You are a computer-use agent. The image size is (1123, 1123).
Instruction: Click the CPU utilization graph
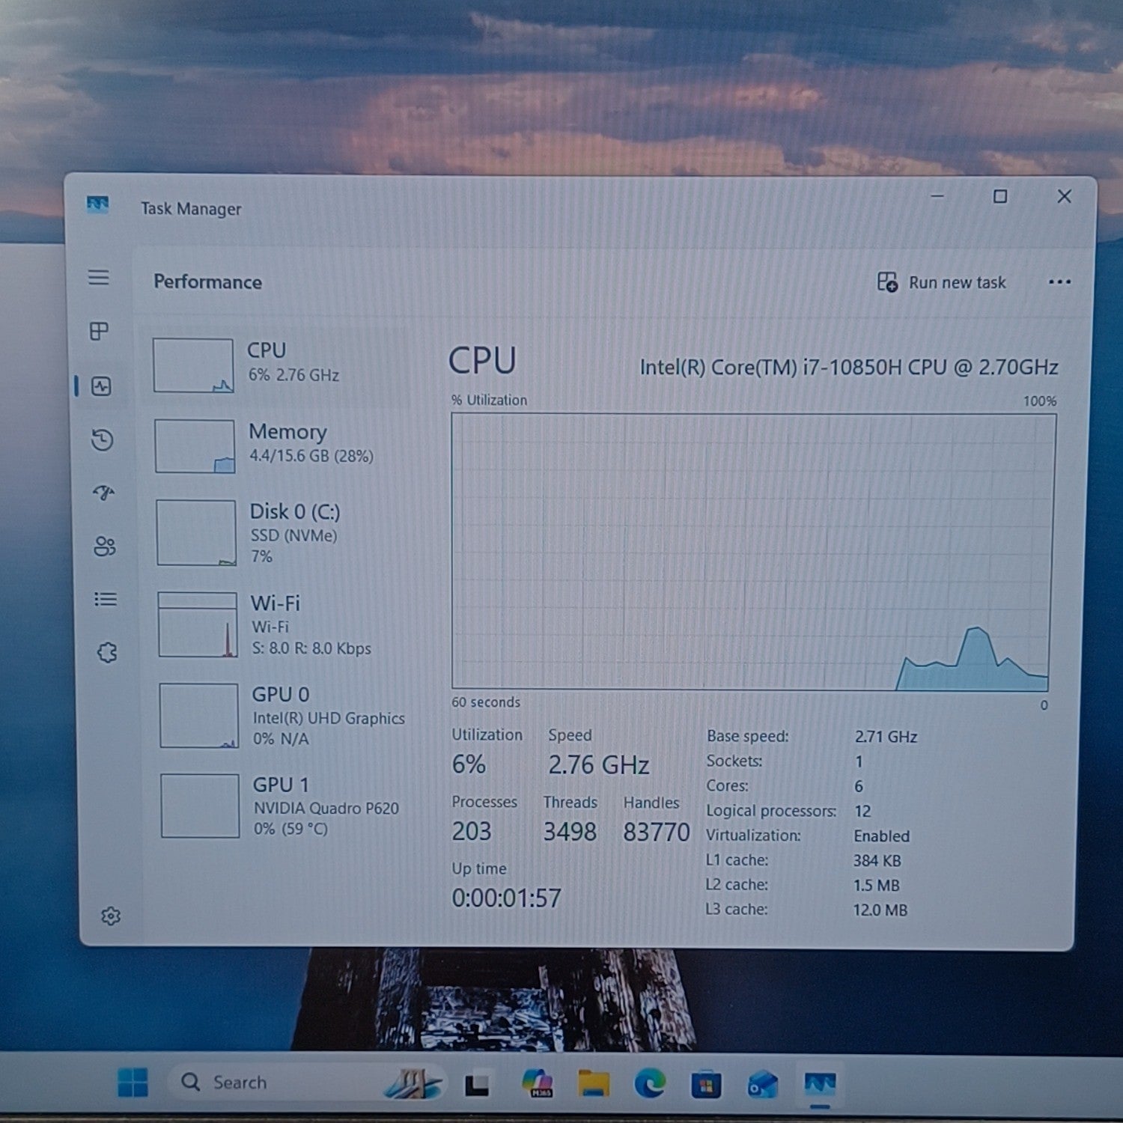tap(753, 552)
